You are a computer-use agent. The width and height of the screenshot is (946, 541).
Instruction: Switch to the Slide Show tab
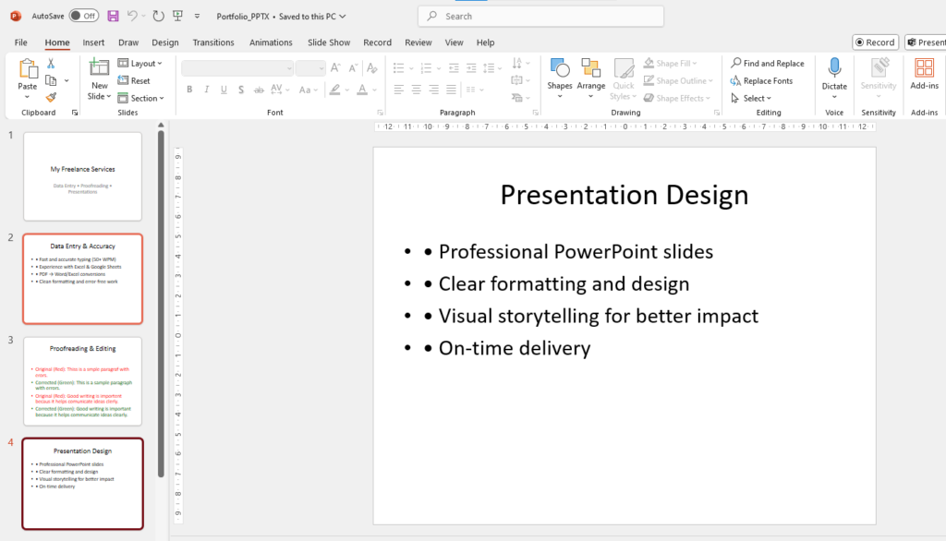pyautogui.click(x=329, y=42)
